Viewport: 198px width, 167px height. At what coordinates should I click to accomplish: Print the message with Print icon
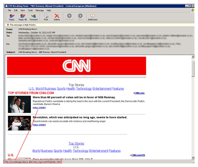coord(46,17)
